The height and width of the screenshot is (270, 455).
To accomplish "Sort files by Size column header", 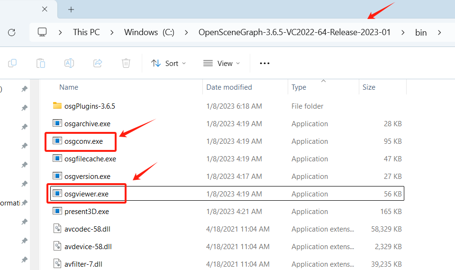I will [x=369, y=87].
